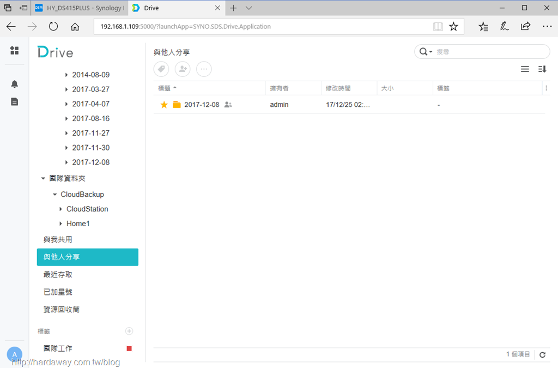
Task: Open column options three-dot menu
Action: click(x=546, y=88)
